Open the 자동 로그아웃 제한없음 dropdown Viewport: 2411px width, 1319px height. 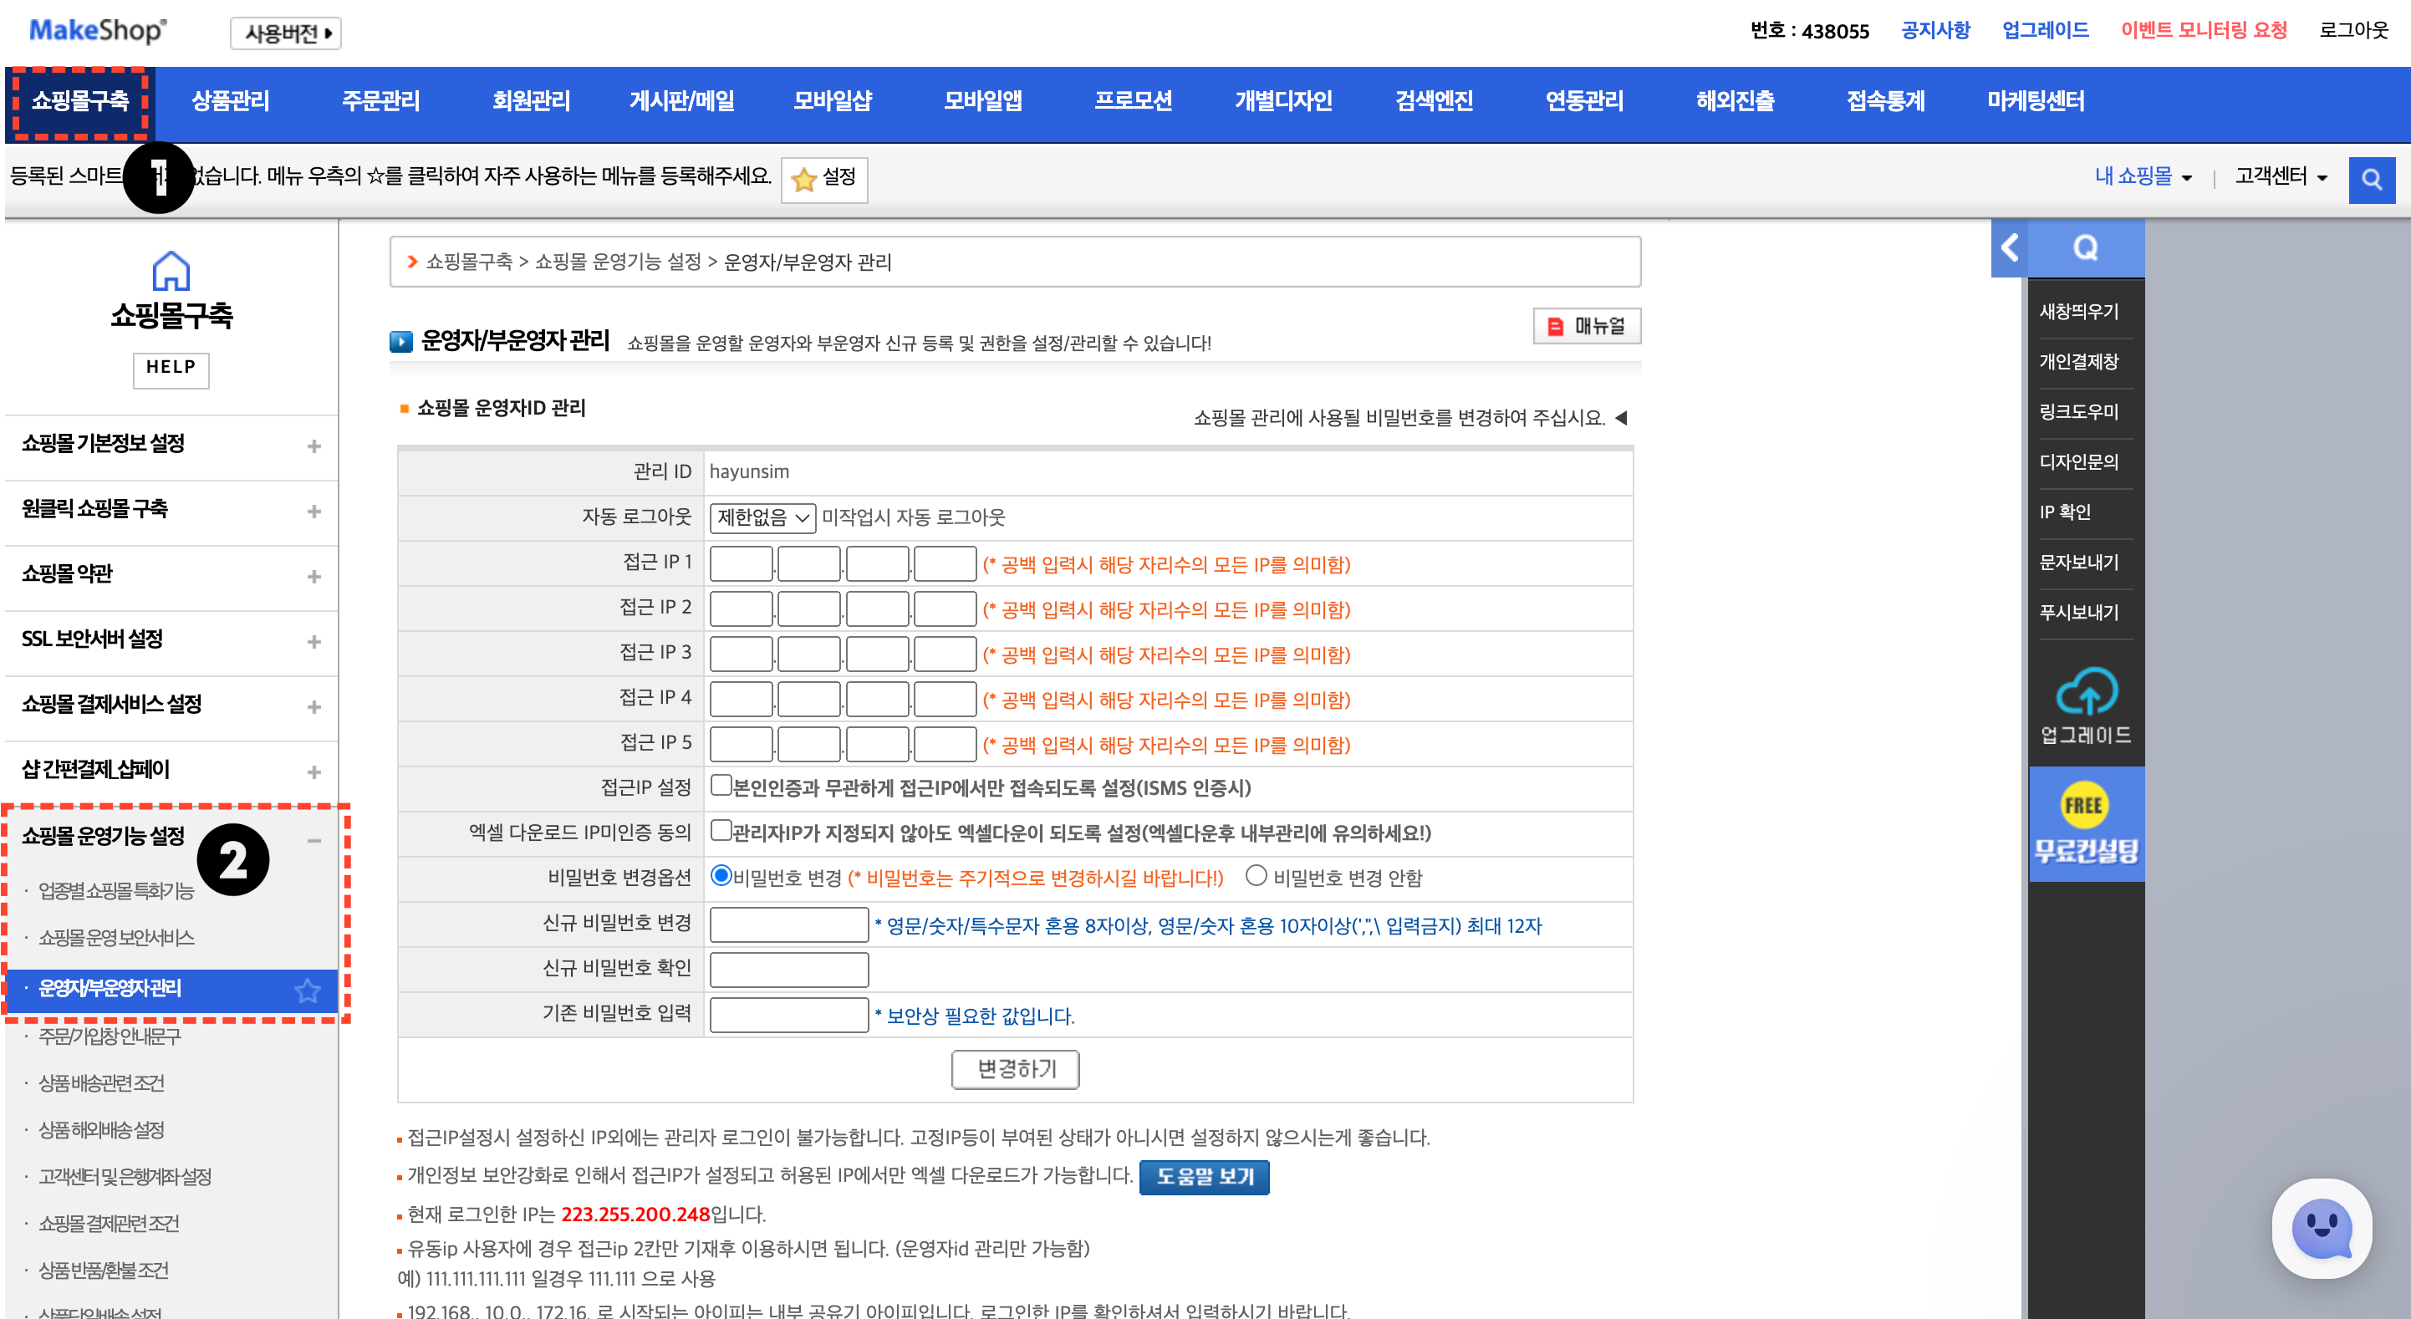pos(761,517)
